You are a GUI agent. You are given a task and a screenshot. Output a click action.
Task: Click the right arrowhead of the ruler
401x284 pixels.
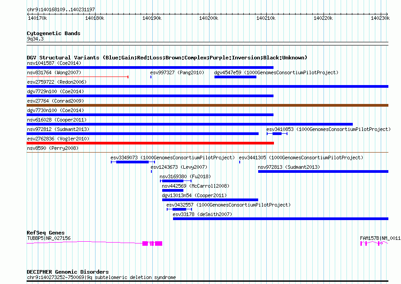pyautogui.click(x=387, y=14)
